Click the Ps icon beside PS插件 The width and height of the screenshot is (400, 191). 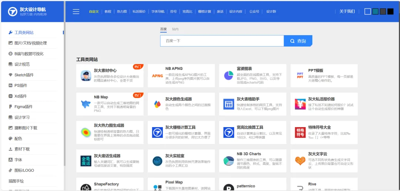pos(10,85)
